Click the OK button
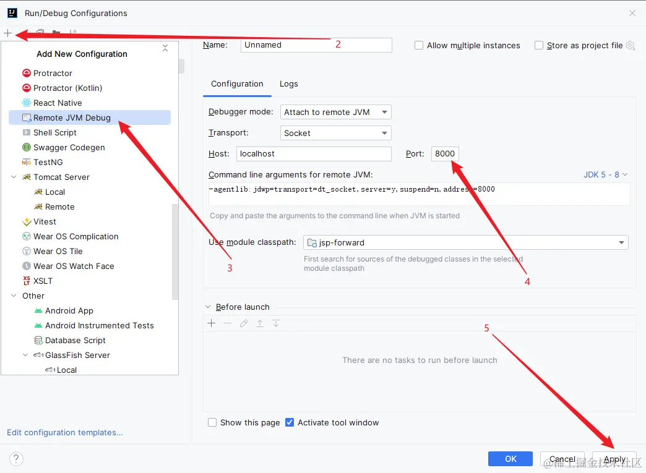Screen dimensions: 646x473 (510, 459)
